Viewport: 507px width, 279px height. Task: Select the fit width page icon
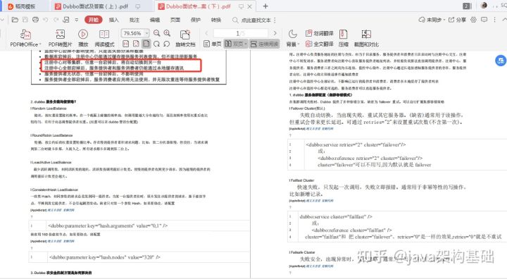pos(136,44)
